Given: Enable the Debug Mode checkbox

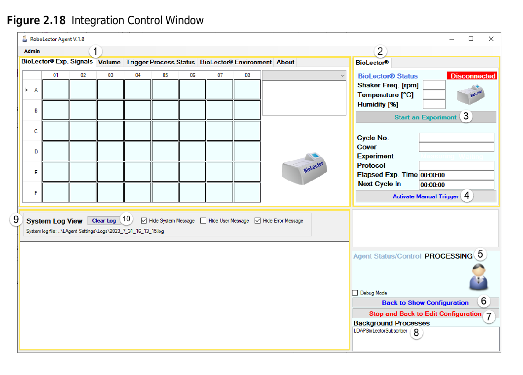Looking at the screenshot, I should [355, 293].
